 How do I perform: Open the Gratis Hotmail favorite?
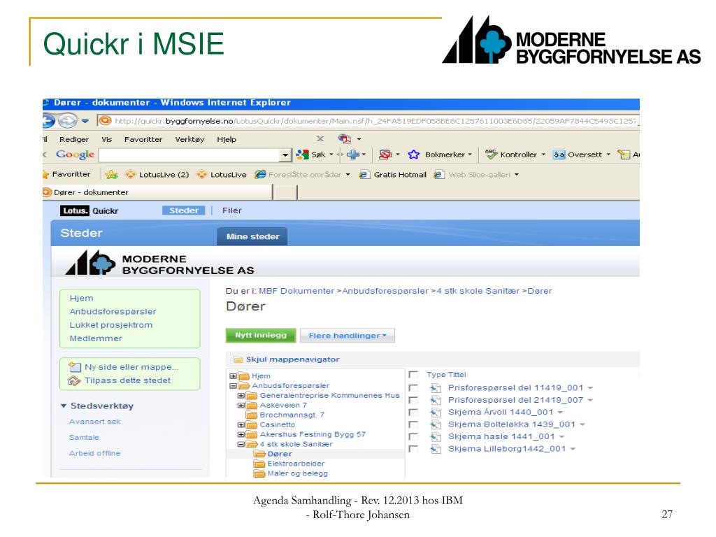[x=393, y=174]
